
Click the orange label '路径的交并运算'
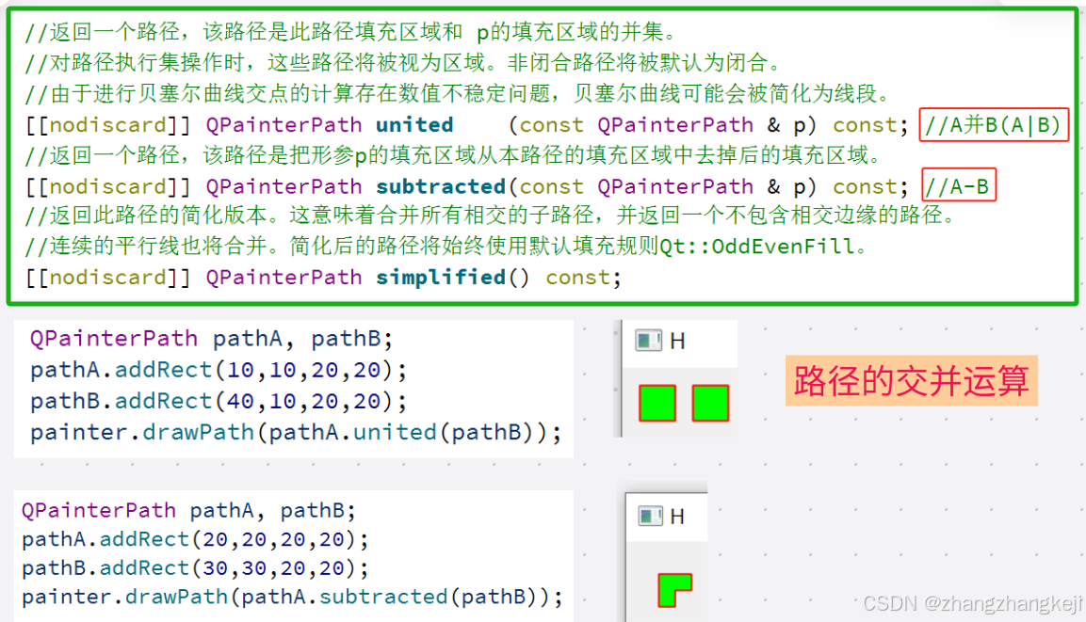pos(912,380)
